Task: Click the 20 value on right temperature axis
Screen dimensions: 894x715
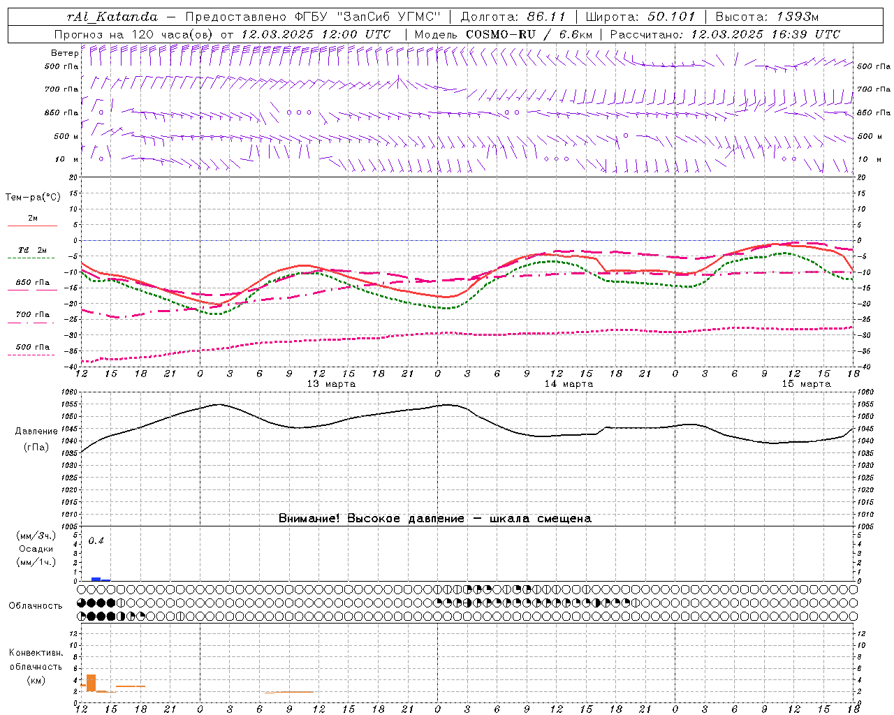Action: pyautogui.click(x=861, y=177)
